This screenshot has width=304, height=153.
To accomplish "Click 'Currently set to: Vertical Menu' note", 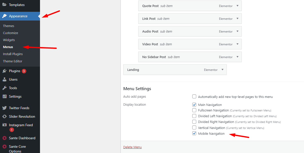I will 245,128.
